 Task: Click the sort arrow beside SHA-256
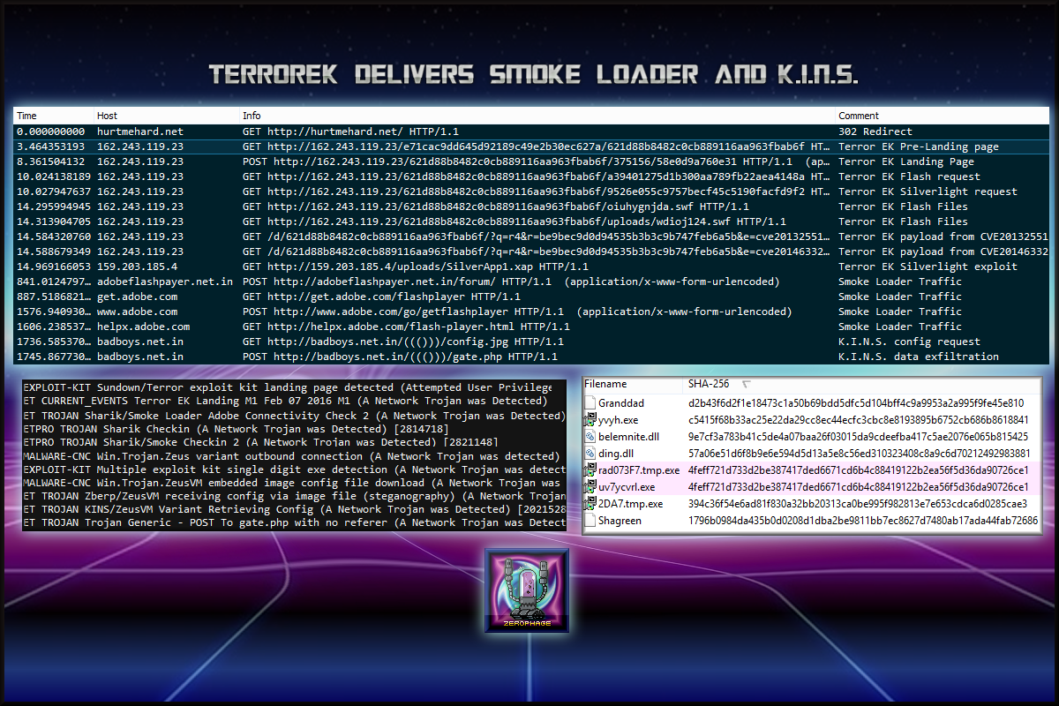(x=746, y=385)
